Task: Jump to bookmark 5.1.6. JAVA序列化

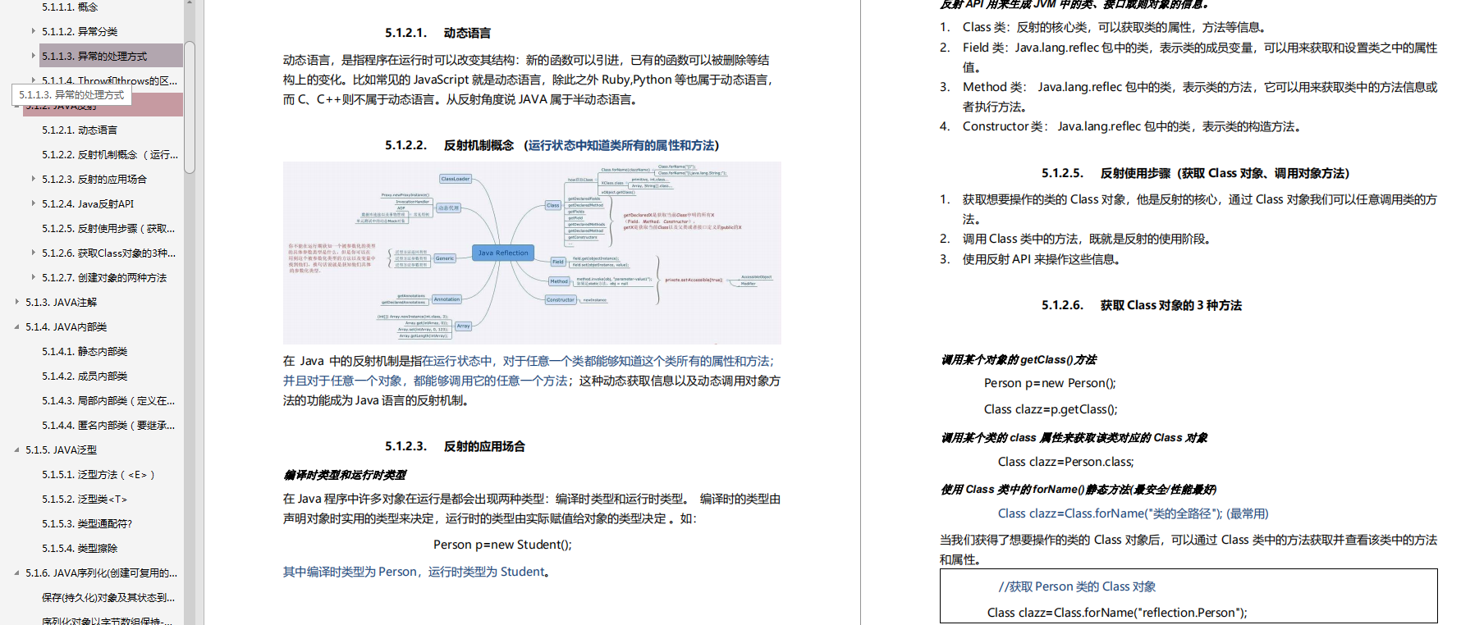Action: (x=101, y=573)
